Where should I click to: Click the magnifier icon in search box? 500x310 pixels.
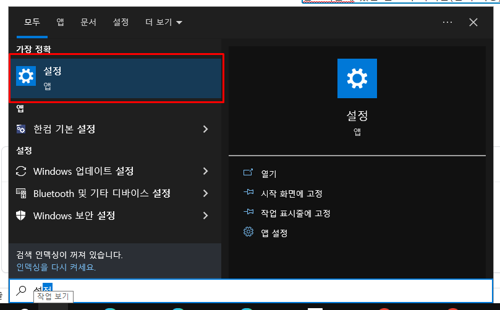(x=22, y=290)
